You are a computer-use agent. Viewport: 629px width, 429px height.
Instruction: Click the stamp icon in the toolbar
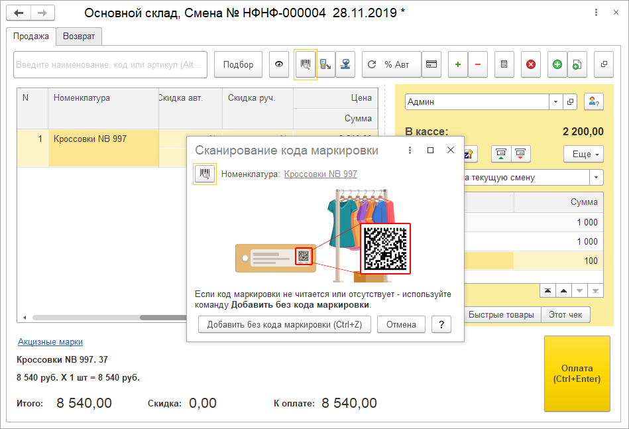pyautogui.click(x=345, y=64)
